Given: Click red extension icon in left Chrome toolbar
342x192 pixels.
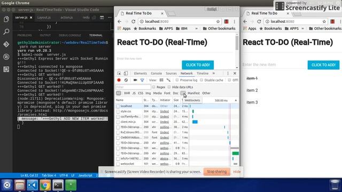Looking at the screenshot, I should click(x=227, y=21).
